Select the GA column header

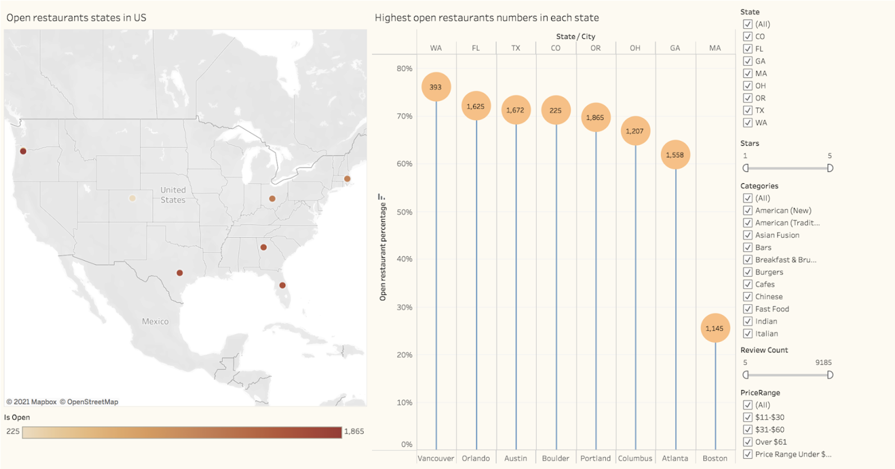(675, 48)
